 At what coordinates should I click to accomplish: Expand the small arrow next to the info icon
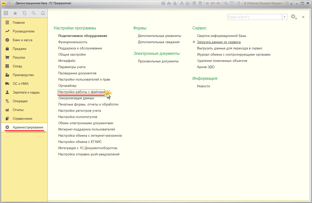click(291, 4)
